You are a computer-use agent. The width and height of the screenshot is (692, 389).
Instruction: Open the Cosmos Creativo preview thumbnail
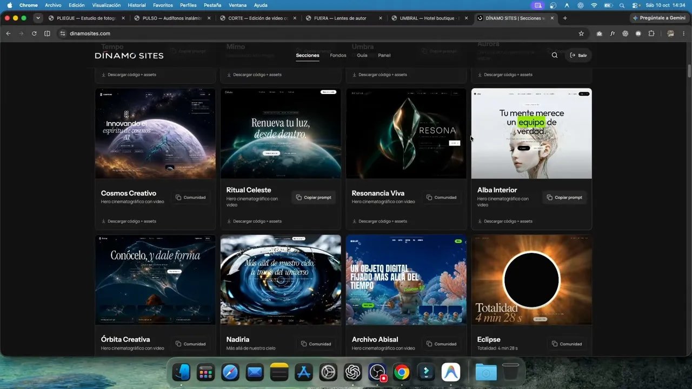click(x=155, y=133)
